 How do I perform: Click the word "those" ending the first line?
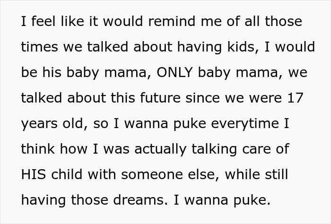pyautogui.click(x=284, y=21)
